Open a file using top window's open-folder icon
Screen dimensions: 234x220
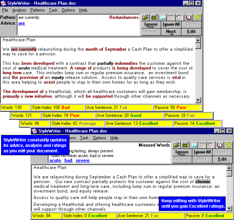tap(145, 17)
